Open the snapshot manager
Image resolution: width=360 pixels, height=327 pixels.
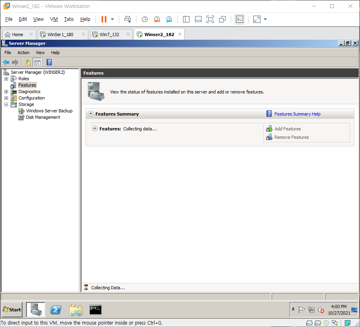click(x=169, y=19)
